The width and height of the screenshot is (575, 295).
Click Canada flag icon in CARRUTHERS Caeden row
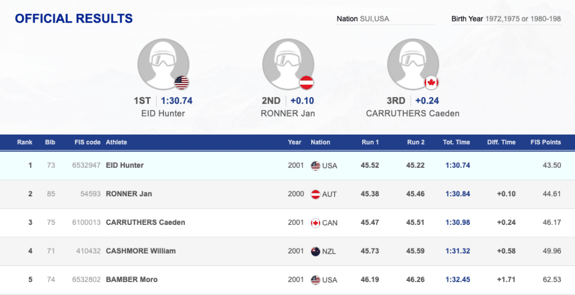pyautogui.click(x=316, y=223)
